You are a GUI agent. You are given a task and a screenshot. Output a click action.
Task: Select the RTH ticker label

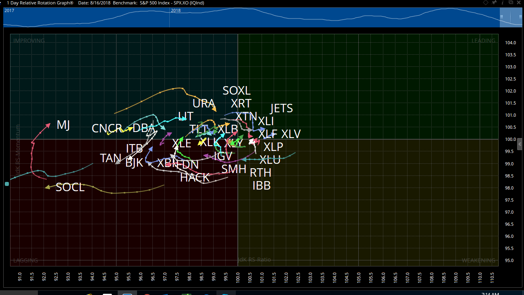[260, 173]
